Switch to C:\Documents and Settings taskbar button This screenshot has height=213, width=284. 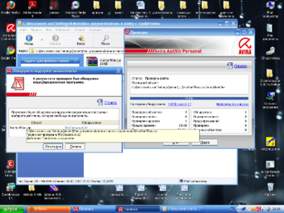click(182, 209)
